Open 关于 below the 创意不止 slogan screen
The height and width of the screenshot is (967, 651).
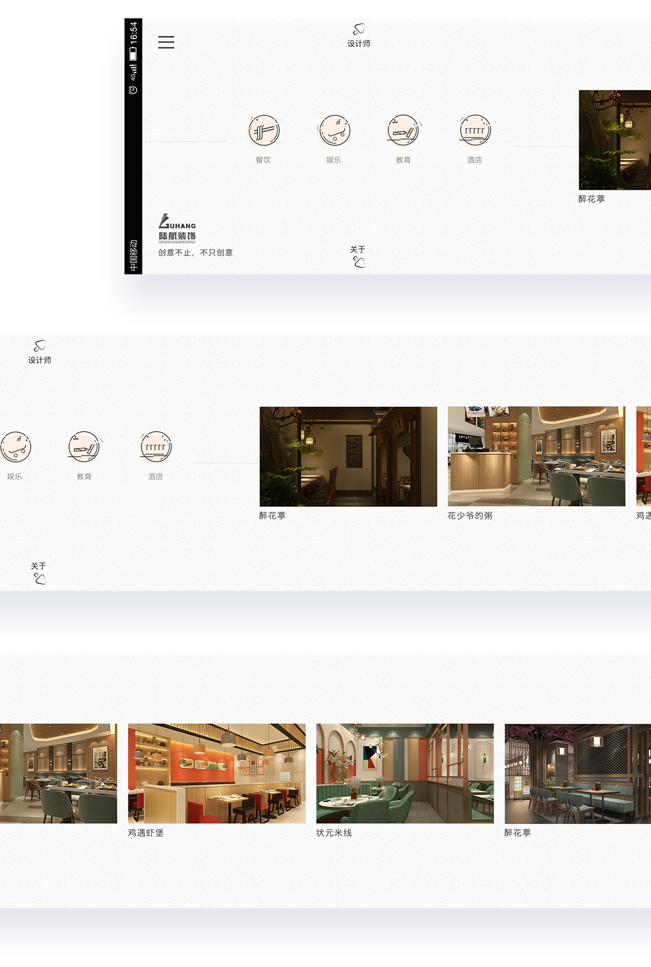click(x=358, y=257)
